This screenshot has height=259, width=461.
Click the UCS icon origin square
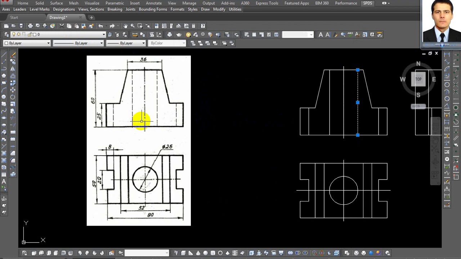pos(24,242)
